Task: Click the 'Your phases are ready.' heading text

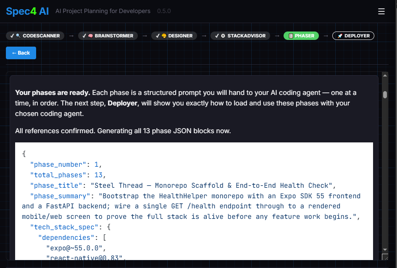Action: pos(53,92)
